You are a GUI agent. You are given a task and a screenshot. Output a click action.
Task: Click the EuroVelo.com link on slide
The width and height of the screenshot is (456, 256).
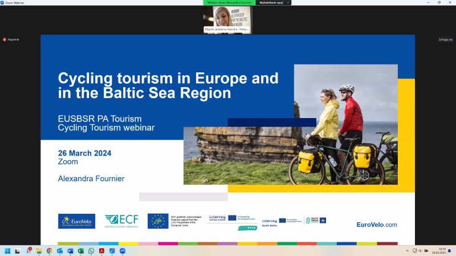click(376, 225)
